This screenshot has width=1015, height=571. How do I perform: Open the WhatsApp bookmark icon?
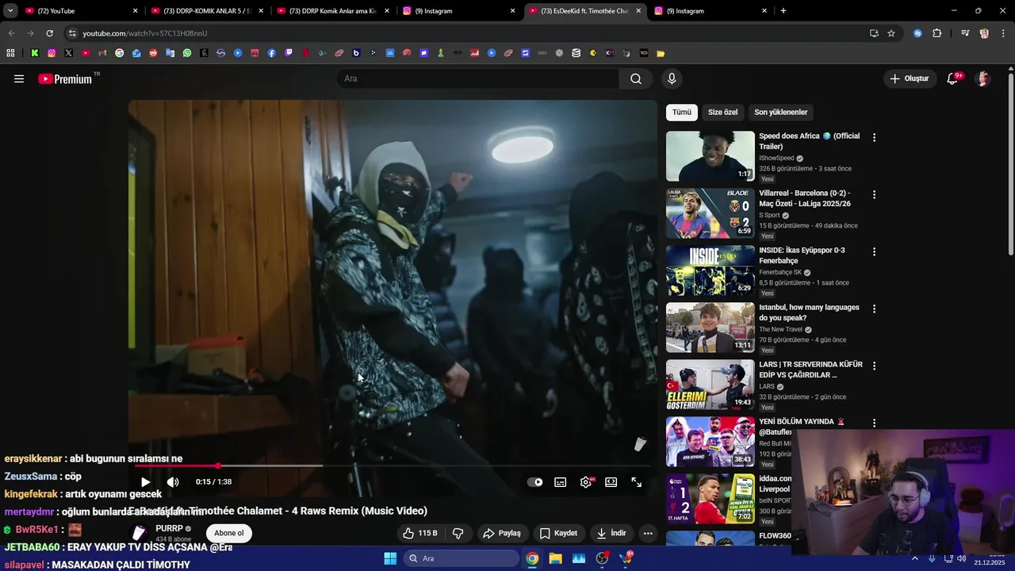pyautogui.click(x=187, y=53)
